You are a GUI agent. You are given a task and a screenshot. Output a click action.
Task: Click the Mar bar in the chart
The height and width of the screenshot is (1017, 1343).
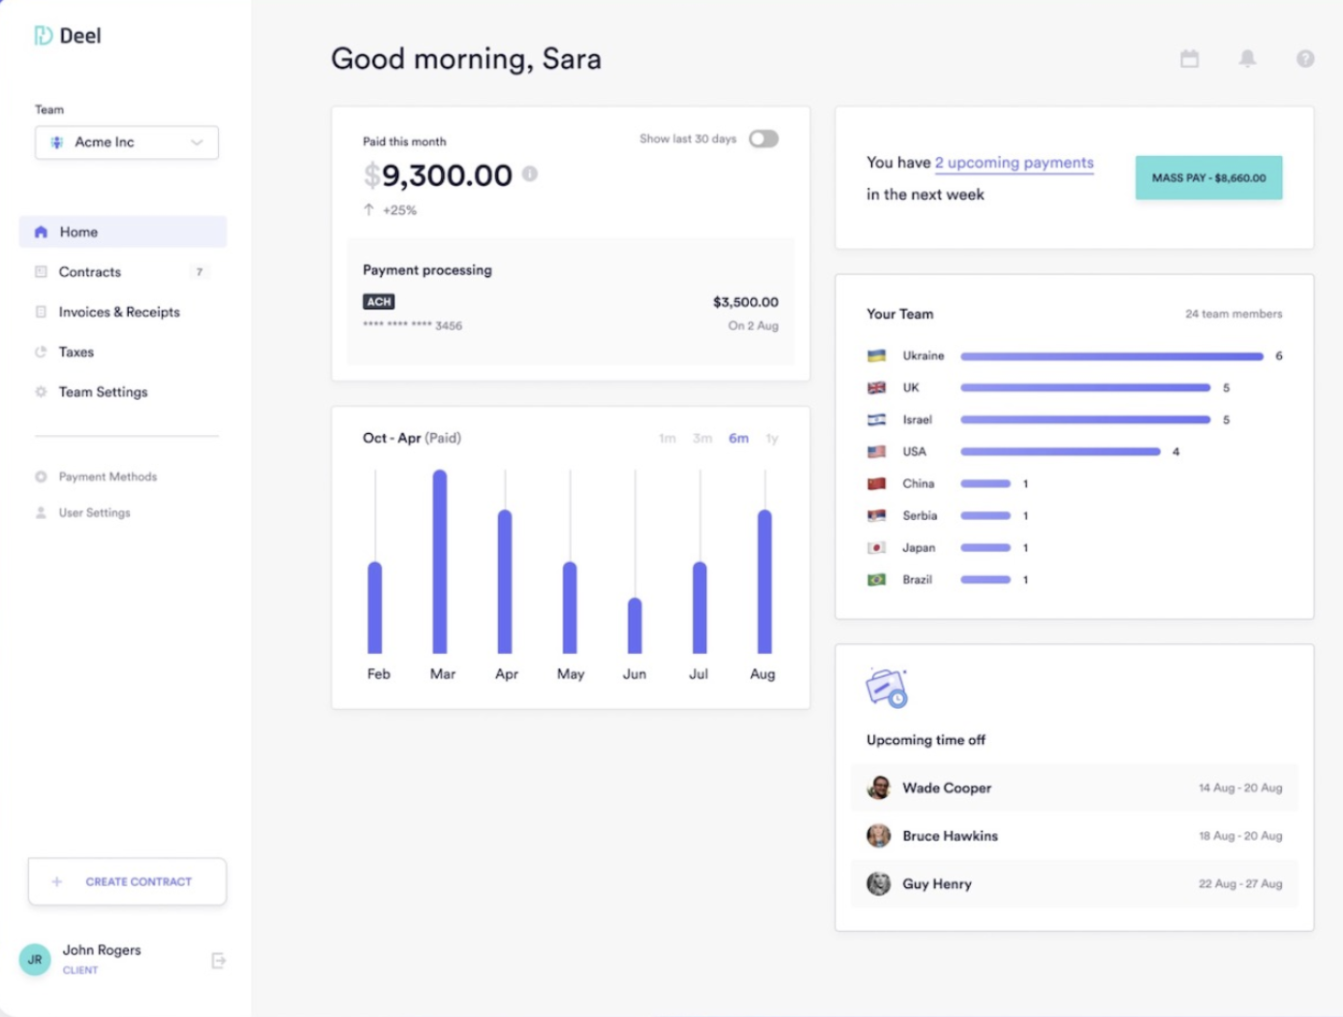440,562
